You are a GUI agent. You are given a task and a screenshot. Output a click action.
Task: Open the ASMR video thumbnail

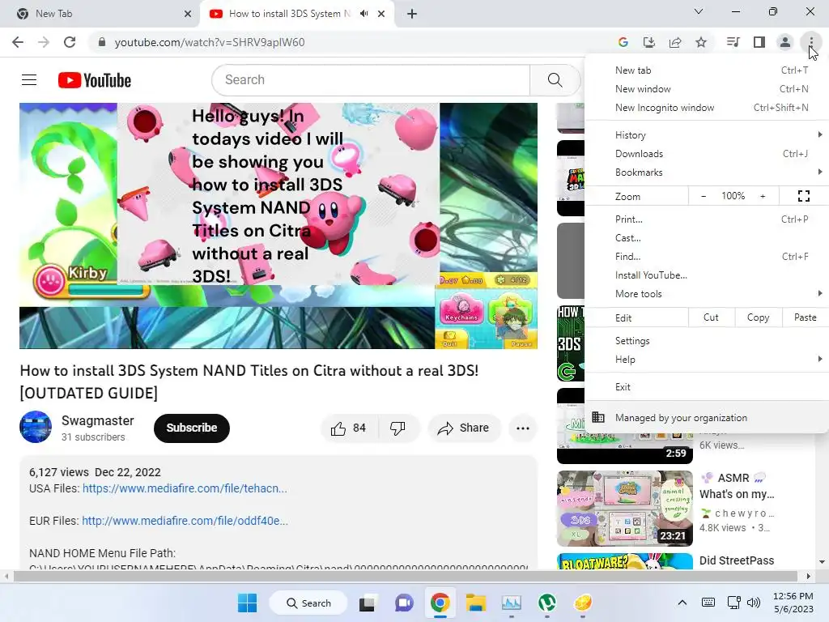coord(624,509)
